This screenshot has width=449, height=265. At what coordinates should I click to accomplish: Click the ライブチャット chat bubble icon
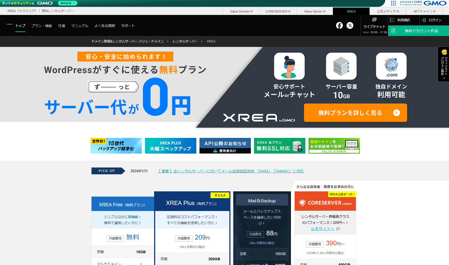(374, 20)
